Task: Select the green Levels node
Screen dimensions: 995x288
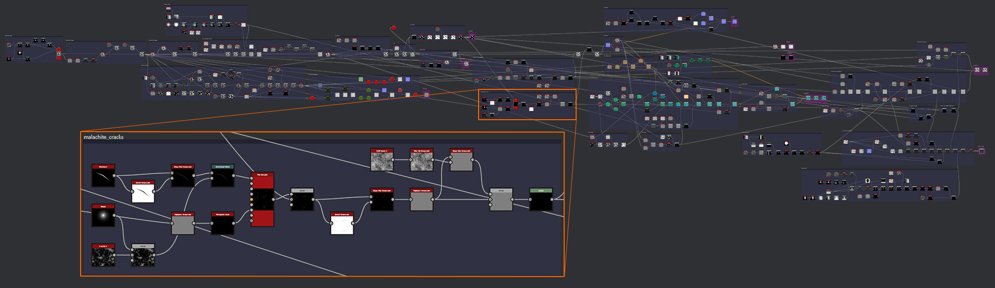Action: tap(541, 200)
